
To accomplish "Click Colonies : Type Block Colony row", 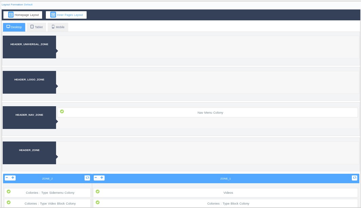I will pyautogui.click(x=225, y=203).
